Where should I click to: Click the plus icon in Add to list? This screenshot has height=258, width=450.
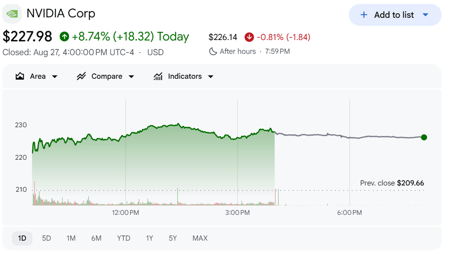(x=364, y=15)
